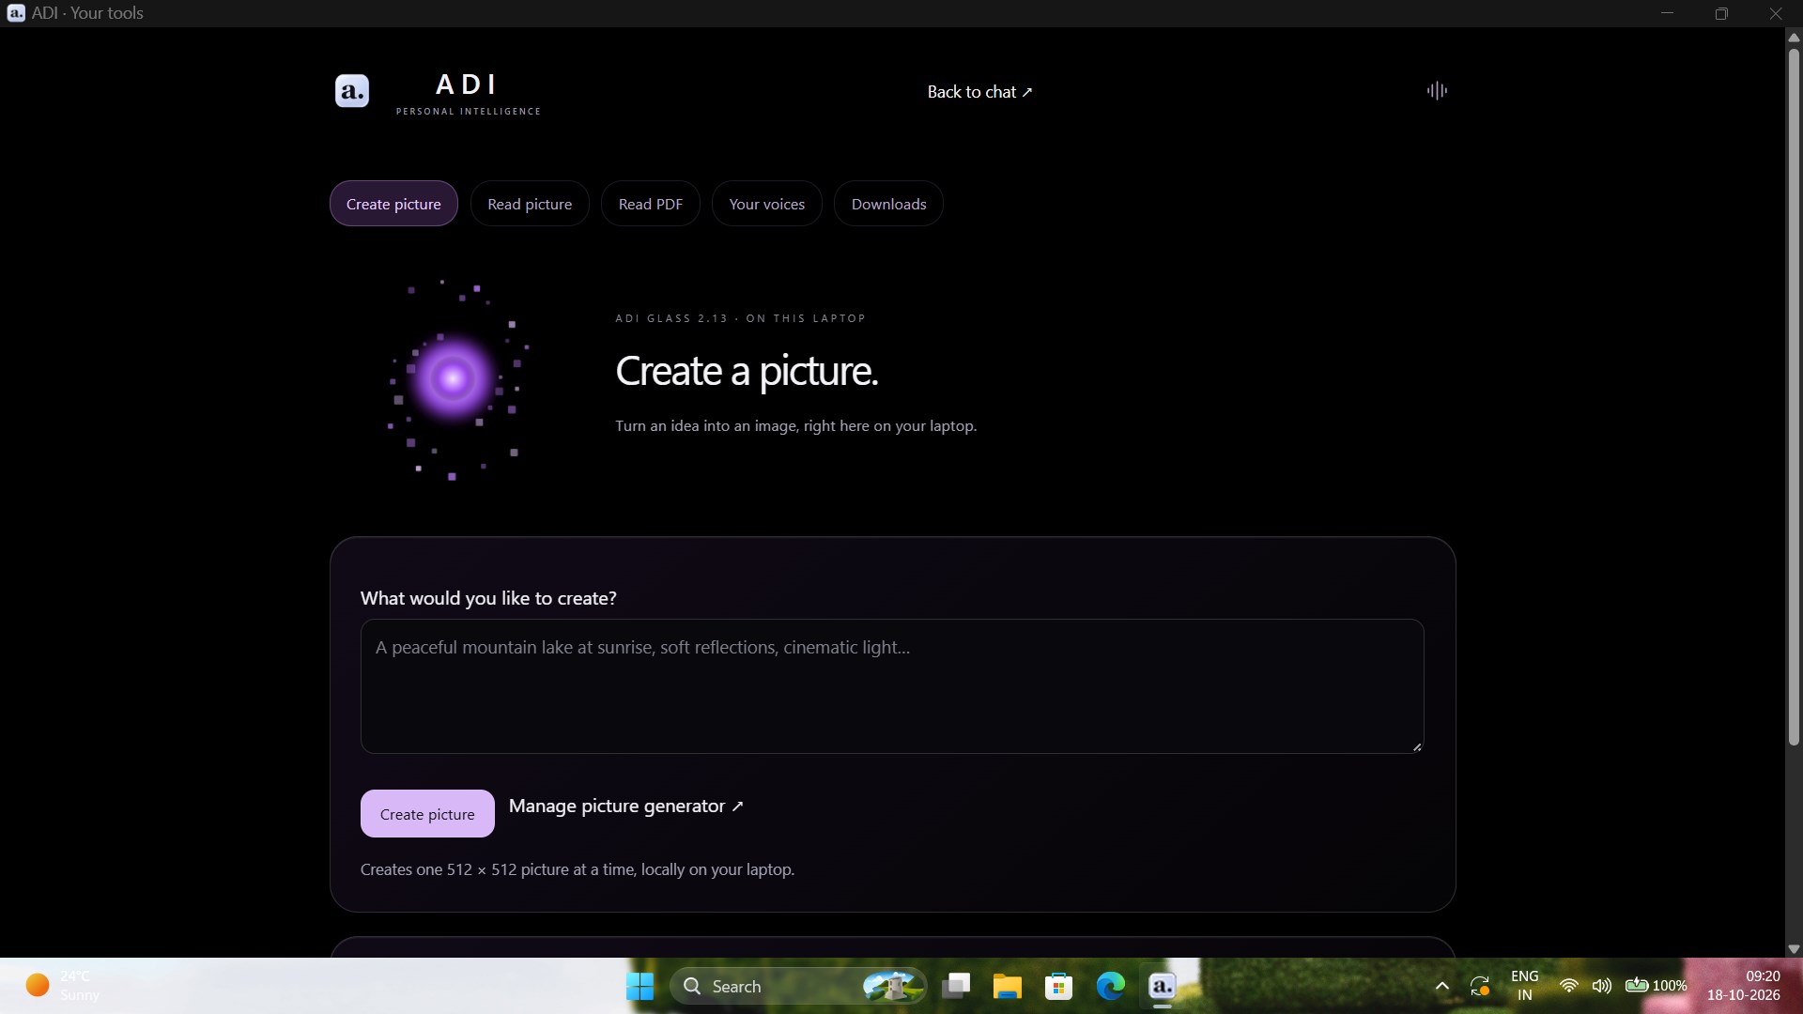Open Wi-Fi network settings icon
The width and height of the screenshot is (1803, 1014).
[1568, 986]
